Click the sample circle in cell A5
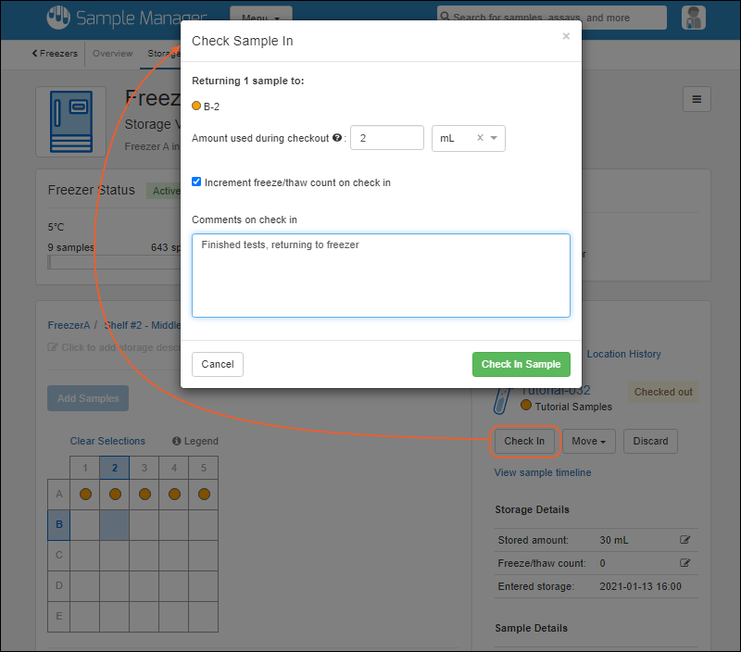 [x=204, y=494]
